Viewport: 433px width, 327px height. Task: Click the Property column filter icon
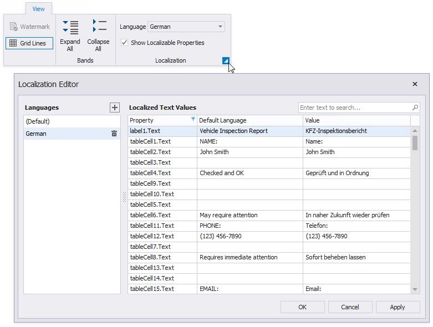193,120
